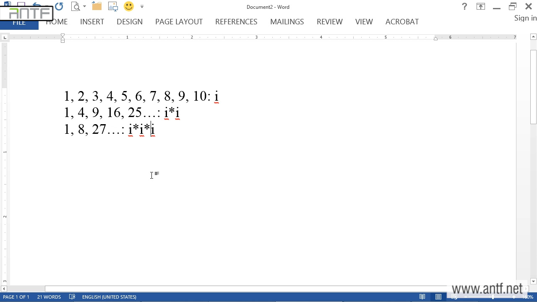Screen dimensions: 537x302
Task: Open the INSERT ribbon tab
Action: (92, 22)
